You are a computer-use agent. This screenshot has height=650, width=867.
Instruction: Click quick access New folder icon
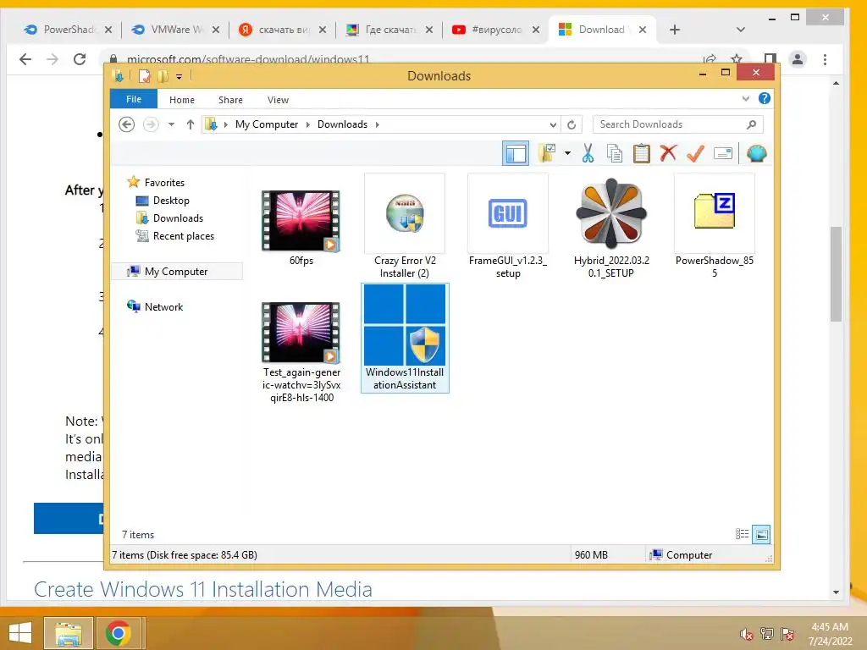click(x=163, y=75)
